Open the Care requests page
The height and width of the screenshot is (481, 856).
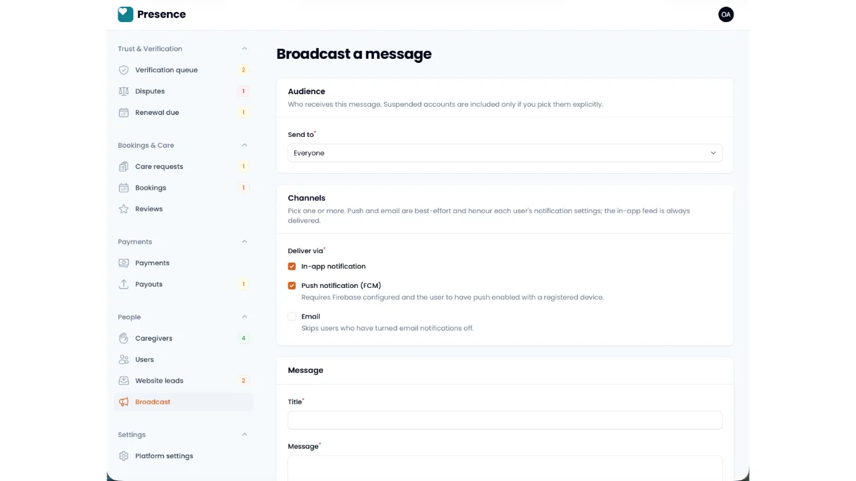[183, 166]
